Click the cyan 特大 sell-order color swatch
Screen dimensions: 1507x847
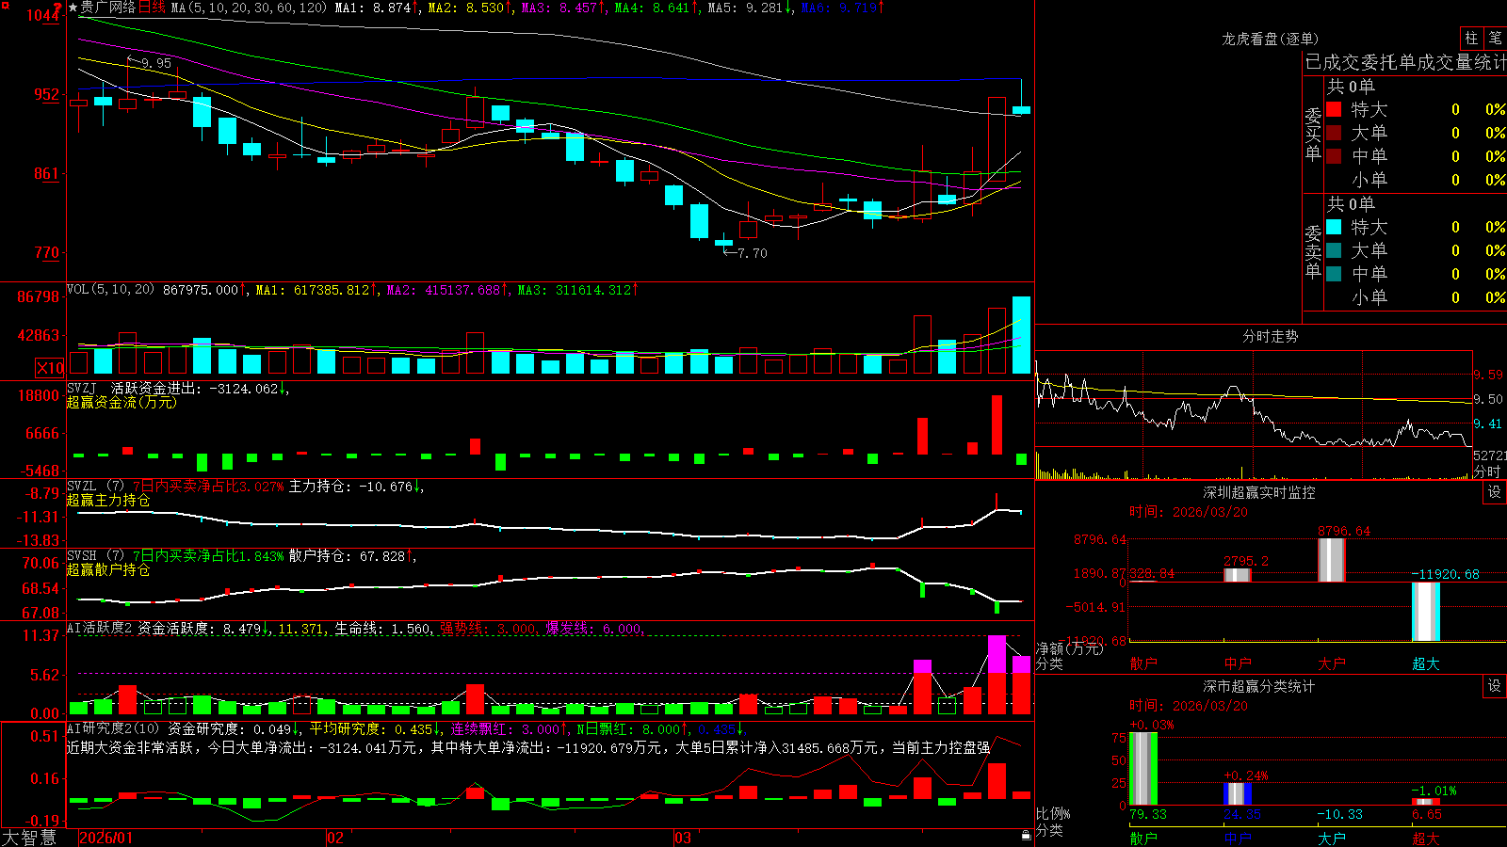(x=1334, y=227)
